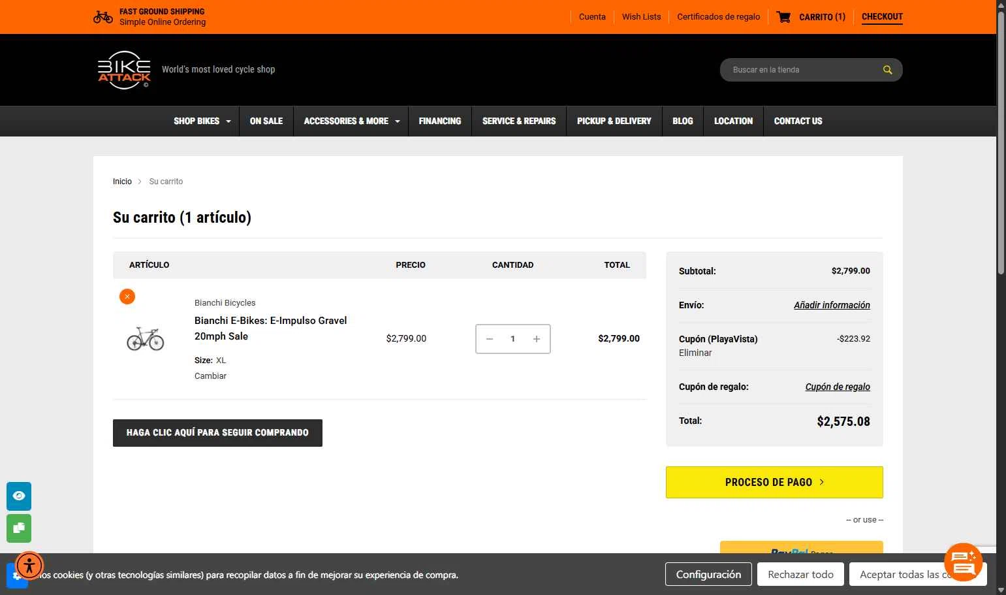The height and width of the screenshot is (595, 1006).
Task: Open Wish Lists link
Action: point(641,17)
